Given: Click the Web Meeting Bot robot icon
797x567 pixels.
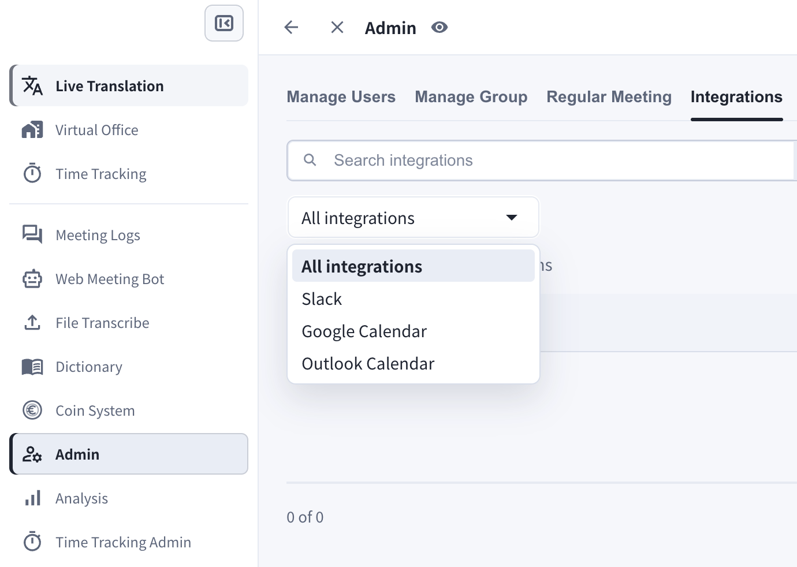Looking at the screenshot, I should click(x=32, y=279).
